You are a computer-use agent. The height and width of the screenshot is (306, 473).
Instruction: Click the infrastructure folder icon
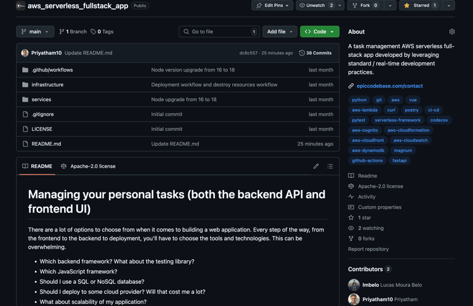pyautogui.click(x=25, y=85)
